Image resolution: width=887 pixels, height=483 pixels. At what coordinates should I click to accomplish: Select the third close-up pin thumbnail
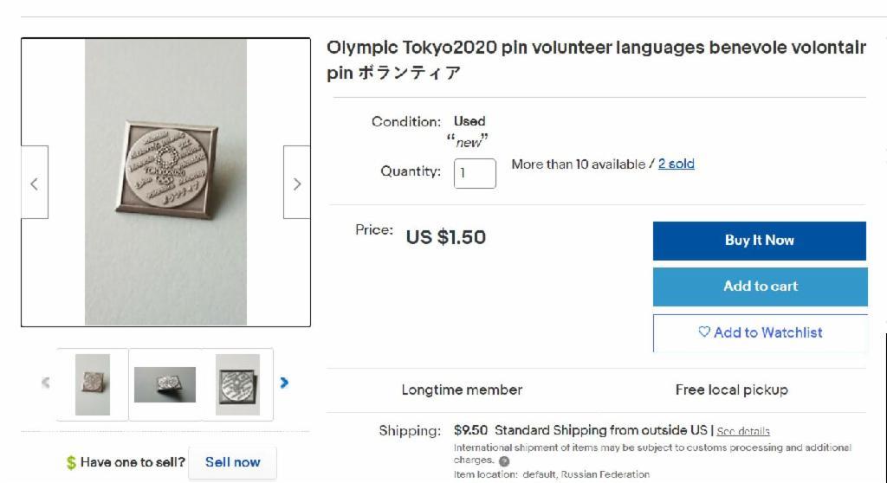tap(237, 384)
